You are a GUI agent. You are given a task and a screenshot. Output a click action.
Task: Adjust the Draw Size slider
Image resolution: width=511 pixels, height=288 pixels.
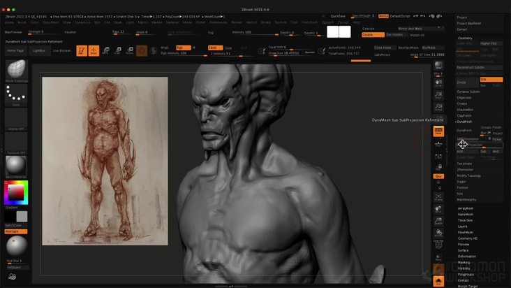(291, 53)
